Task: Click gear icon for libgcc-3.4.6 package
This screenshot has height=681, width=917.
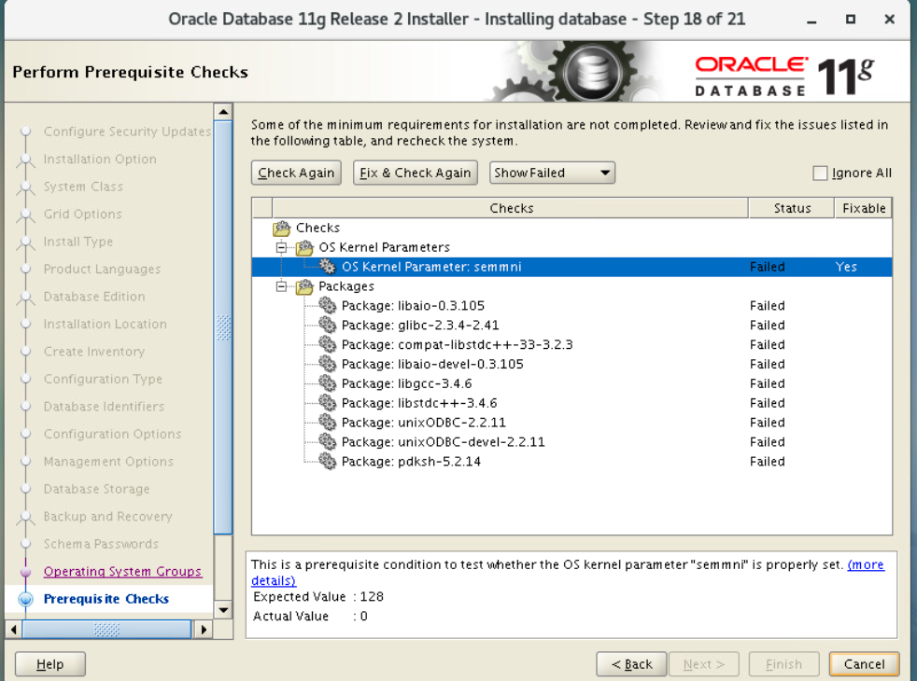Action: tap(328, 383)
